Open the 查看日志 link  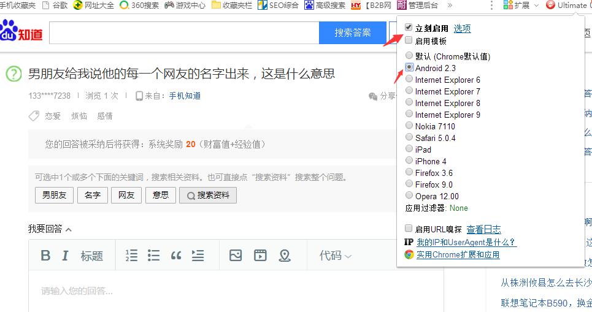pyautogui.click(x=483, y=229)
